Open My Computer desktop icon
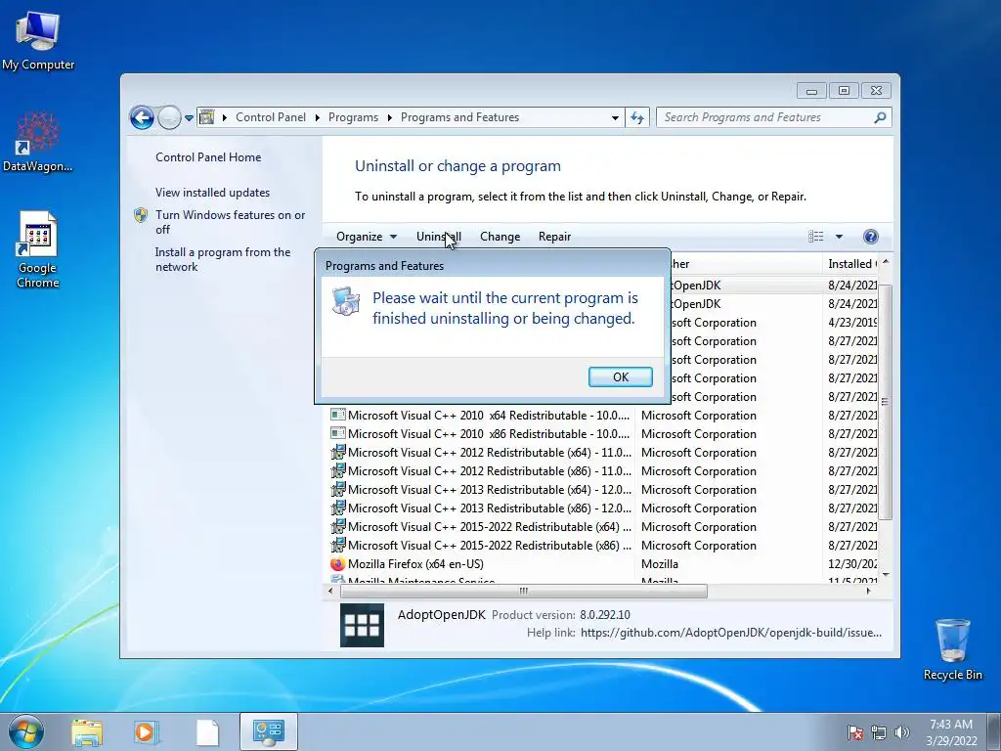 click(38, 40)
